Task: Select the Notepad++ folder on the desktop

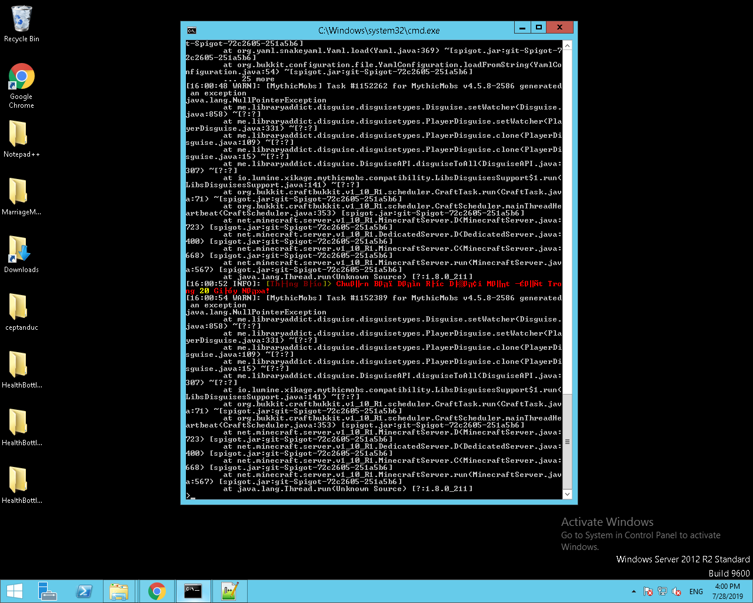Action: [22, 139]
